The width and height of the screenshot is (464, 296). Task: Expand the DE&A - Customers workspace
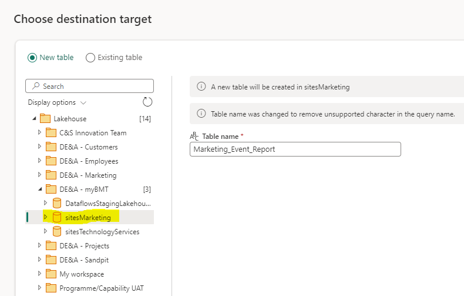39,147
